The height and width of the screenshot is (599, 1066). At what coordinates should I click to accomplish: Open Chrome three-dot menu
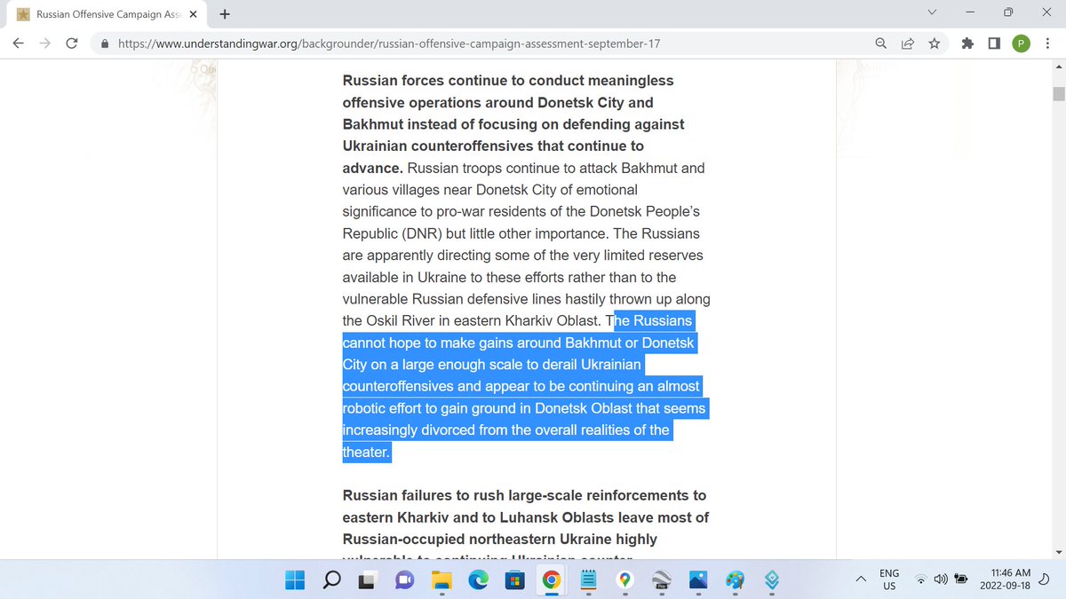(1048, 43)
